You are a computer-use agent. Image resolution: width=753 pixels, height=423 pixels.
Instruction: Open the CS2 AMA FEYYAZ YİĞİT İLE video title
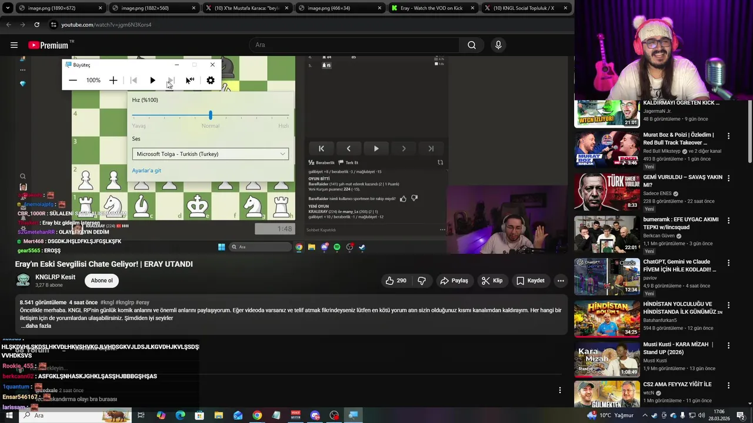677,385
